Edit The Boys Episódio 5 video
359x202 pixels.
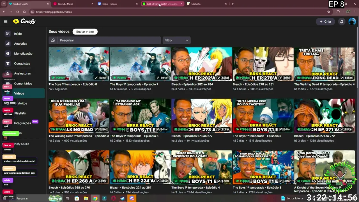coord(285,129)
